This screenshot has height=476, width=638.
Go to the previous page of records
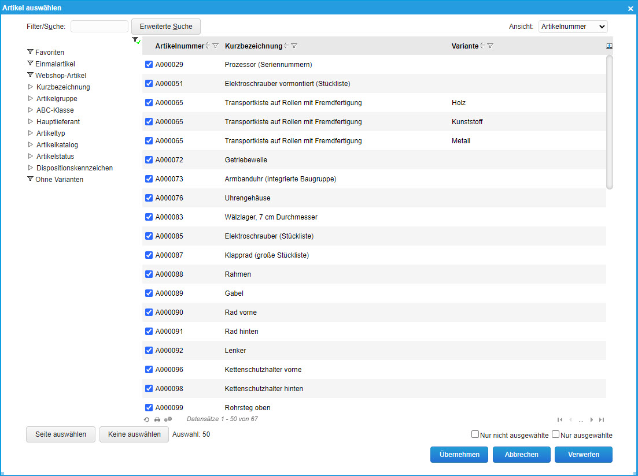[x=570, y=419]
